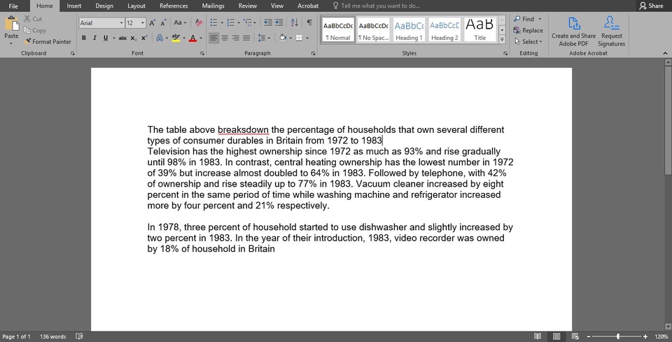672x342 pixels.
Task: Toggle show paragraph marks
Action: pos(309,22)
